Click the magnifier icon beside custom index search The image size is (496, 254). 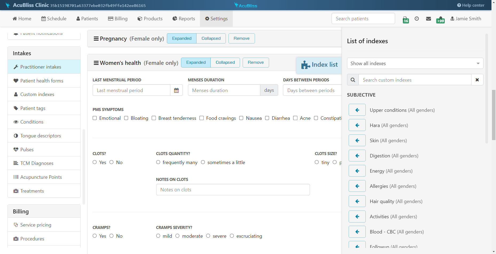[x=353, y=80]
